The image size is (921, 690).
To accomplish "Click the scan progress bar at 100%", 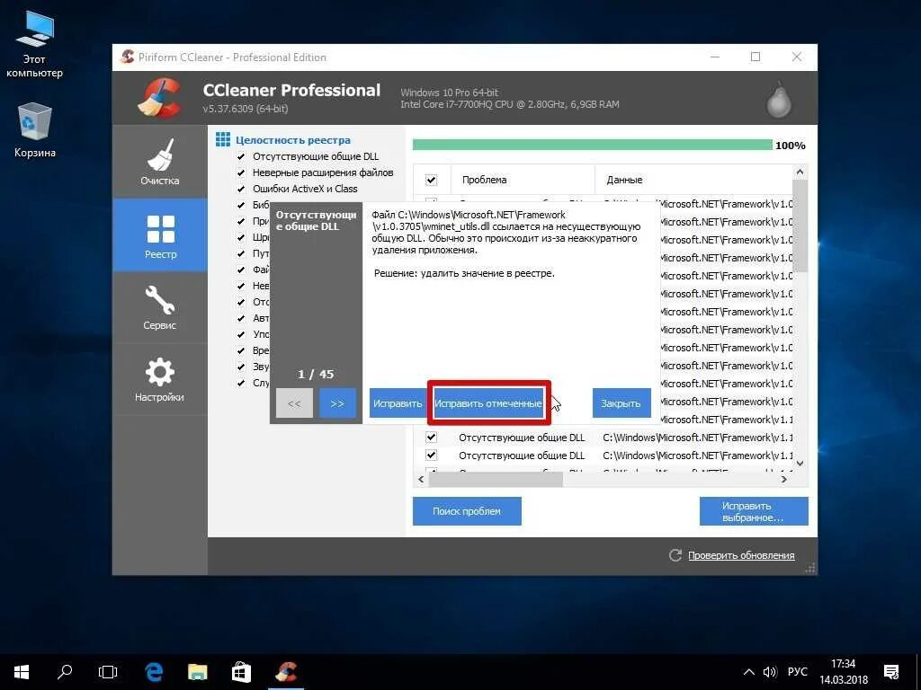I will pyautogui.click(x=592, y=145).
